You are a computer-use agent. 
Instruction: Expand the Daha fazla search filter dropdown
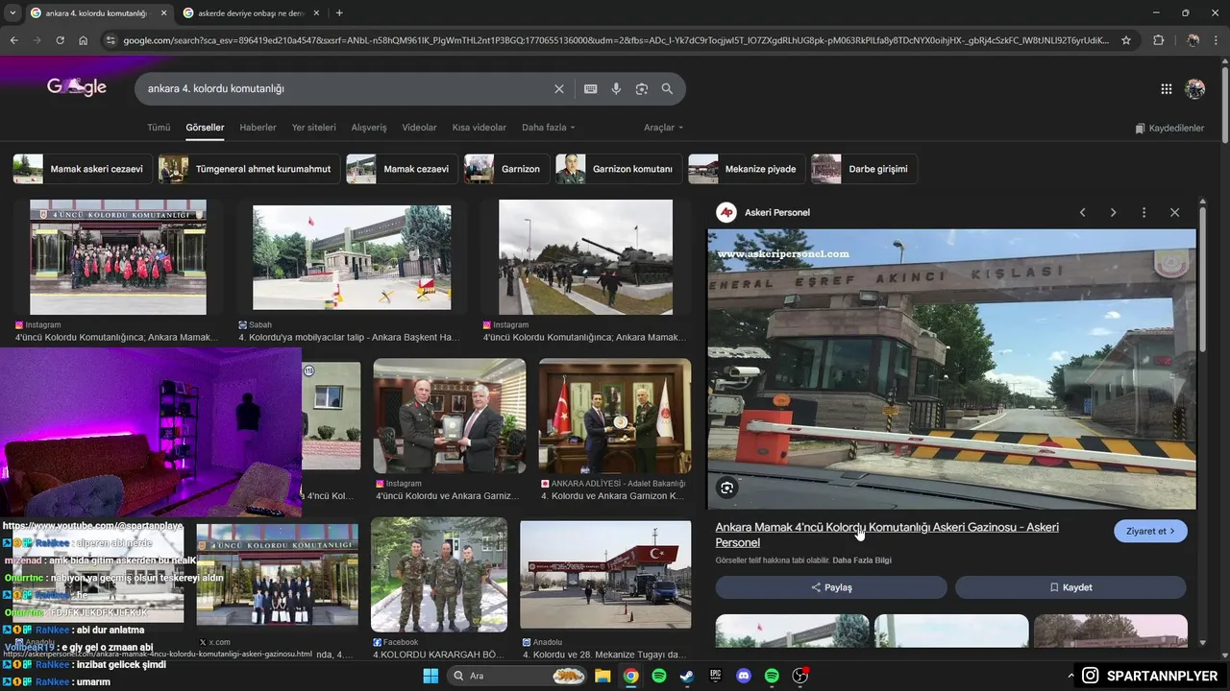point(548,128)
